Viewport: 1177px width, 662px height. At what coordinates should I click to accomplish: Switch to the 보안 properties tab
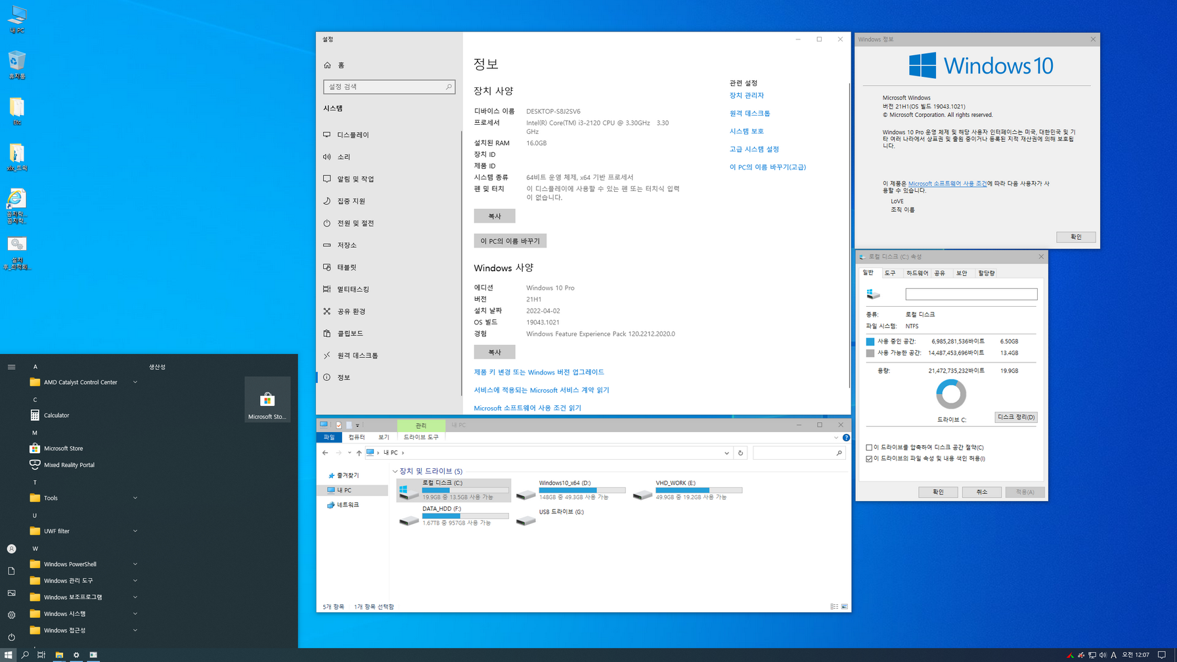pos(962,273)
